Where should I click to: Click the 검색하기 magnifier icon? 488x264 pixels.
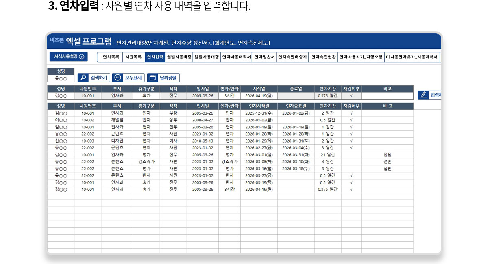(83, 78)
